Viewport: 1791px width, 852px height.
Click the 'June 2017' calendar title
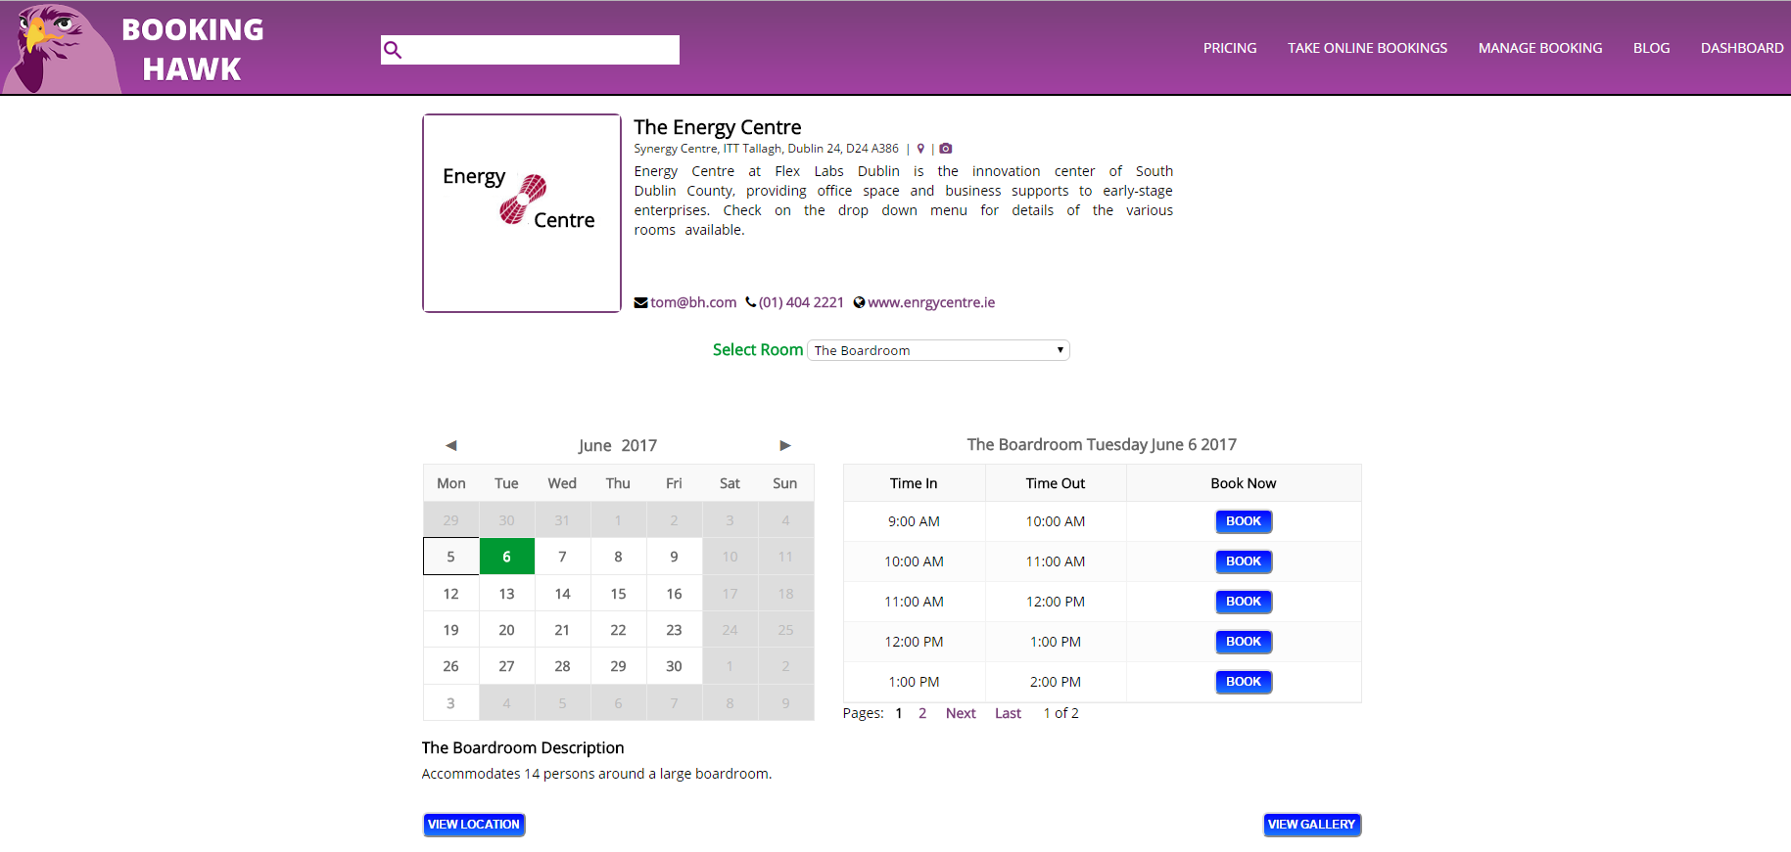618,445
